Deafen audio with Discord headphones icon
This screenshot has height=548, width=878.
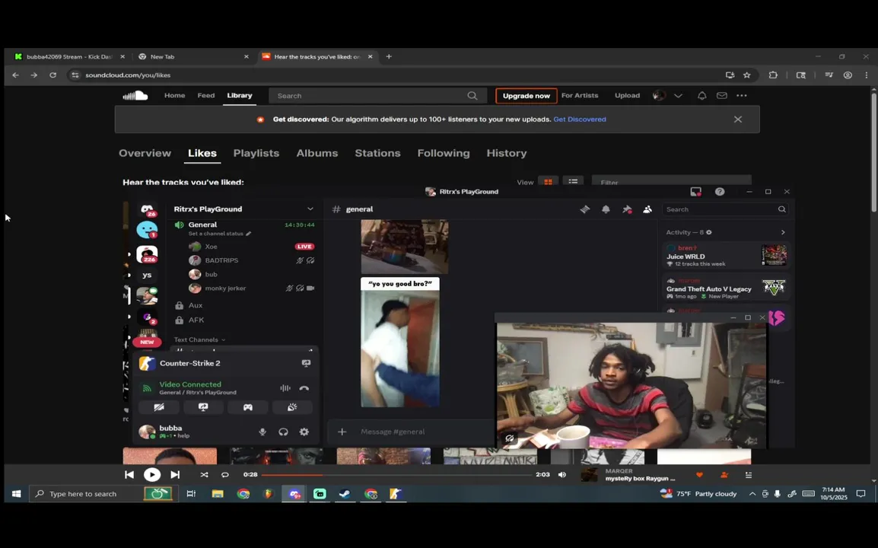tap(283, 432)
